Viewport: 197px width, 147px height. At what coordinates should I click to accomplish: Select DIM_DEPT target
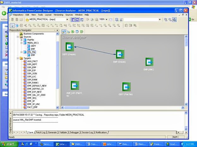tap(32, 64)
